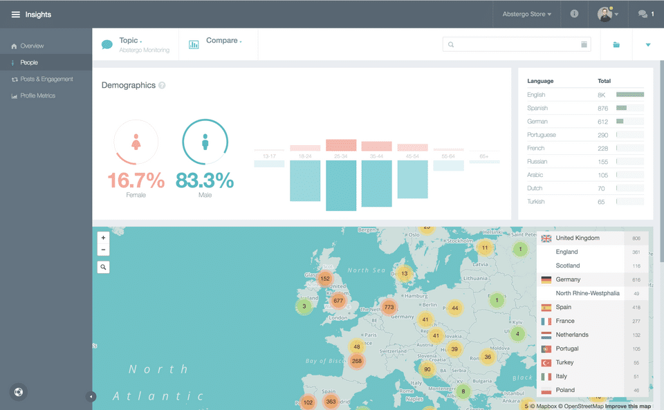Click the calendar icon in search field

(x=584, y=44)
